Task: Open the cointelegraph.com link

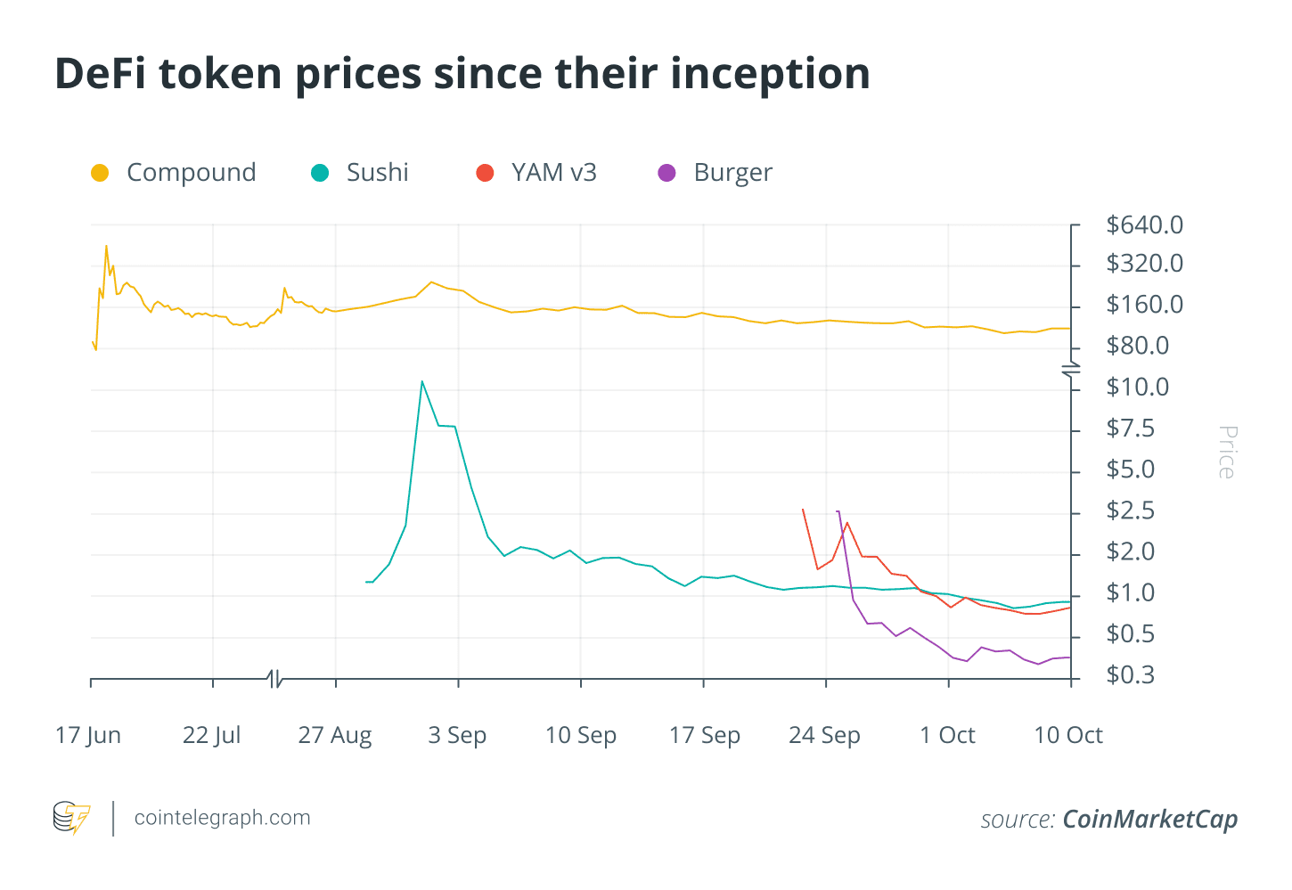Action: [x=223, y=818]
